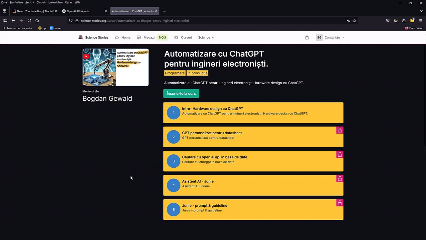
Task: Open the Firefox hamburger menu
Action: pos(421,20)
